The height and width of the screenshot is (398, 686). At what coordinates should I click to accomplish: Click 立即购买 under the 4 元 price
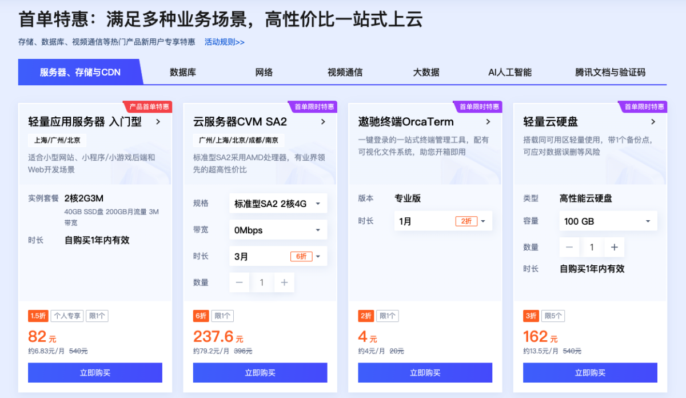[425, 373]
